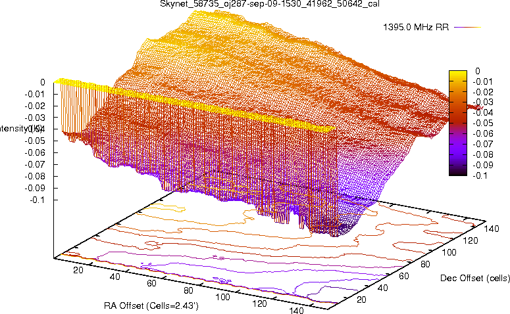Click the yellow zero-level strip on the surface
The width and height of the screenshot is (510, 314).
point(195,104)
